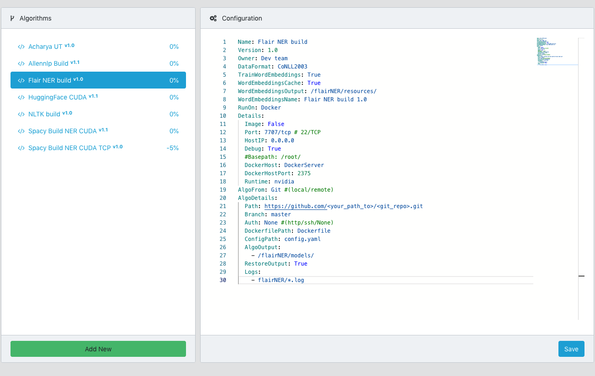This screenshot has height=376, width=595.
Task: Click the code icon beside Allennlp Build
Action: (21, 64)
